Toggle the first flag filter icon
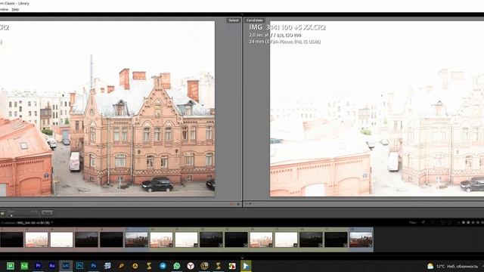Screen dimensions: 484x272 423,222
